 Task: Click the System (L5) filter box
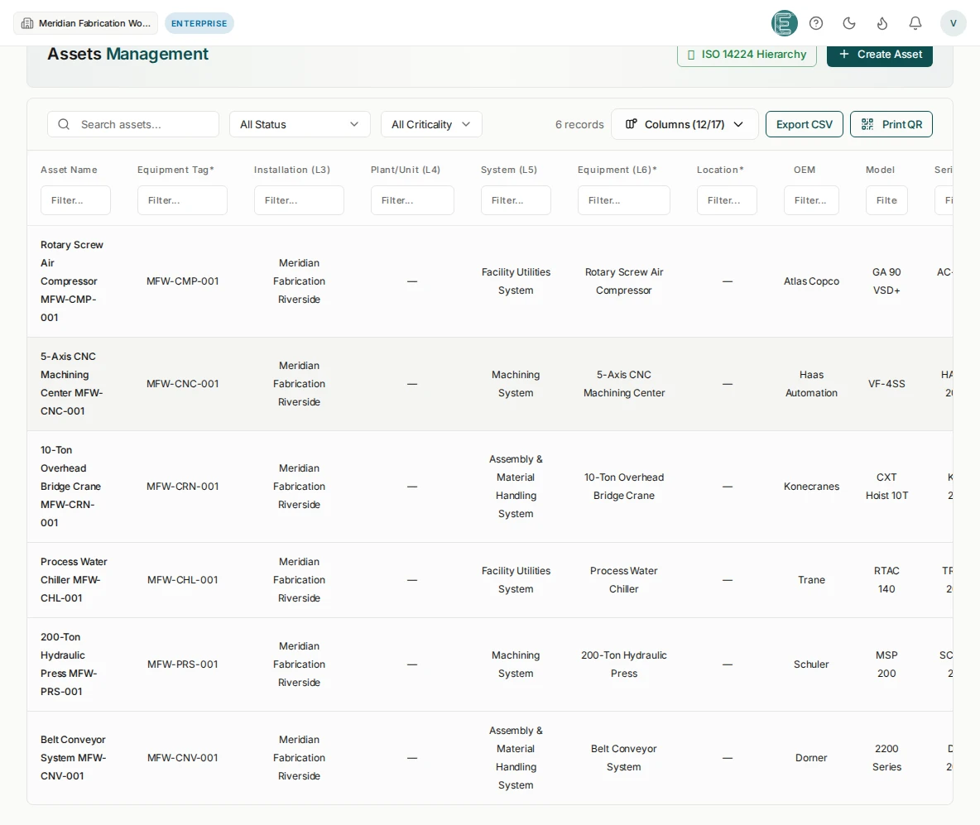[516, 200]
